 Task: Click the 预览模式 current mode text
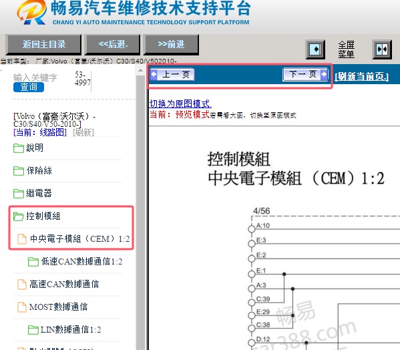pyautogui.click(x=192, y=114)
